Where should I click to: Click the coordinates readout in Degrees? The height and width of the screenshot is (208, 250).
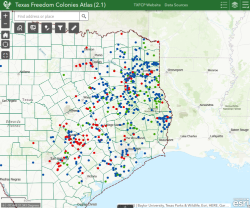point(23,206)
